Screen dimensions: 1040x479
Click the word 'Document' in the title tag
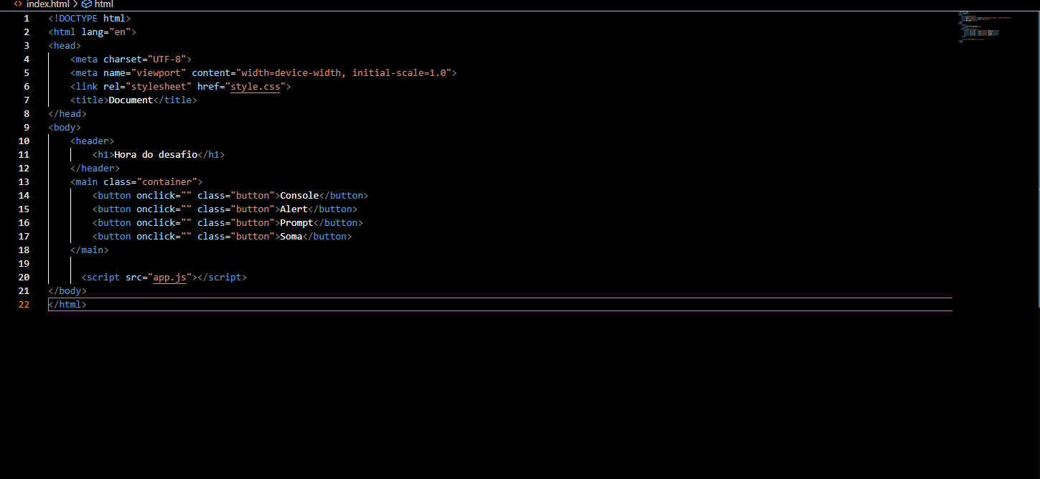131,100
